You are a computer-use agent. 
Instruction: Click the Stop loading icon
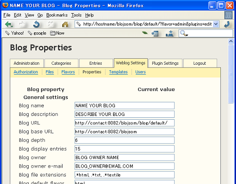pos(51,24)
